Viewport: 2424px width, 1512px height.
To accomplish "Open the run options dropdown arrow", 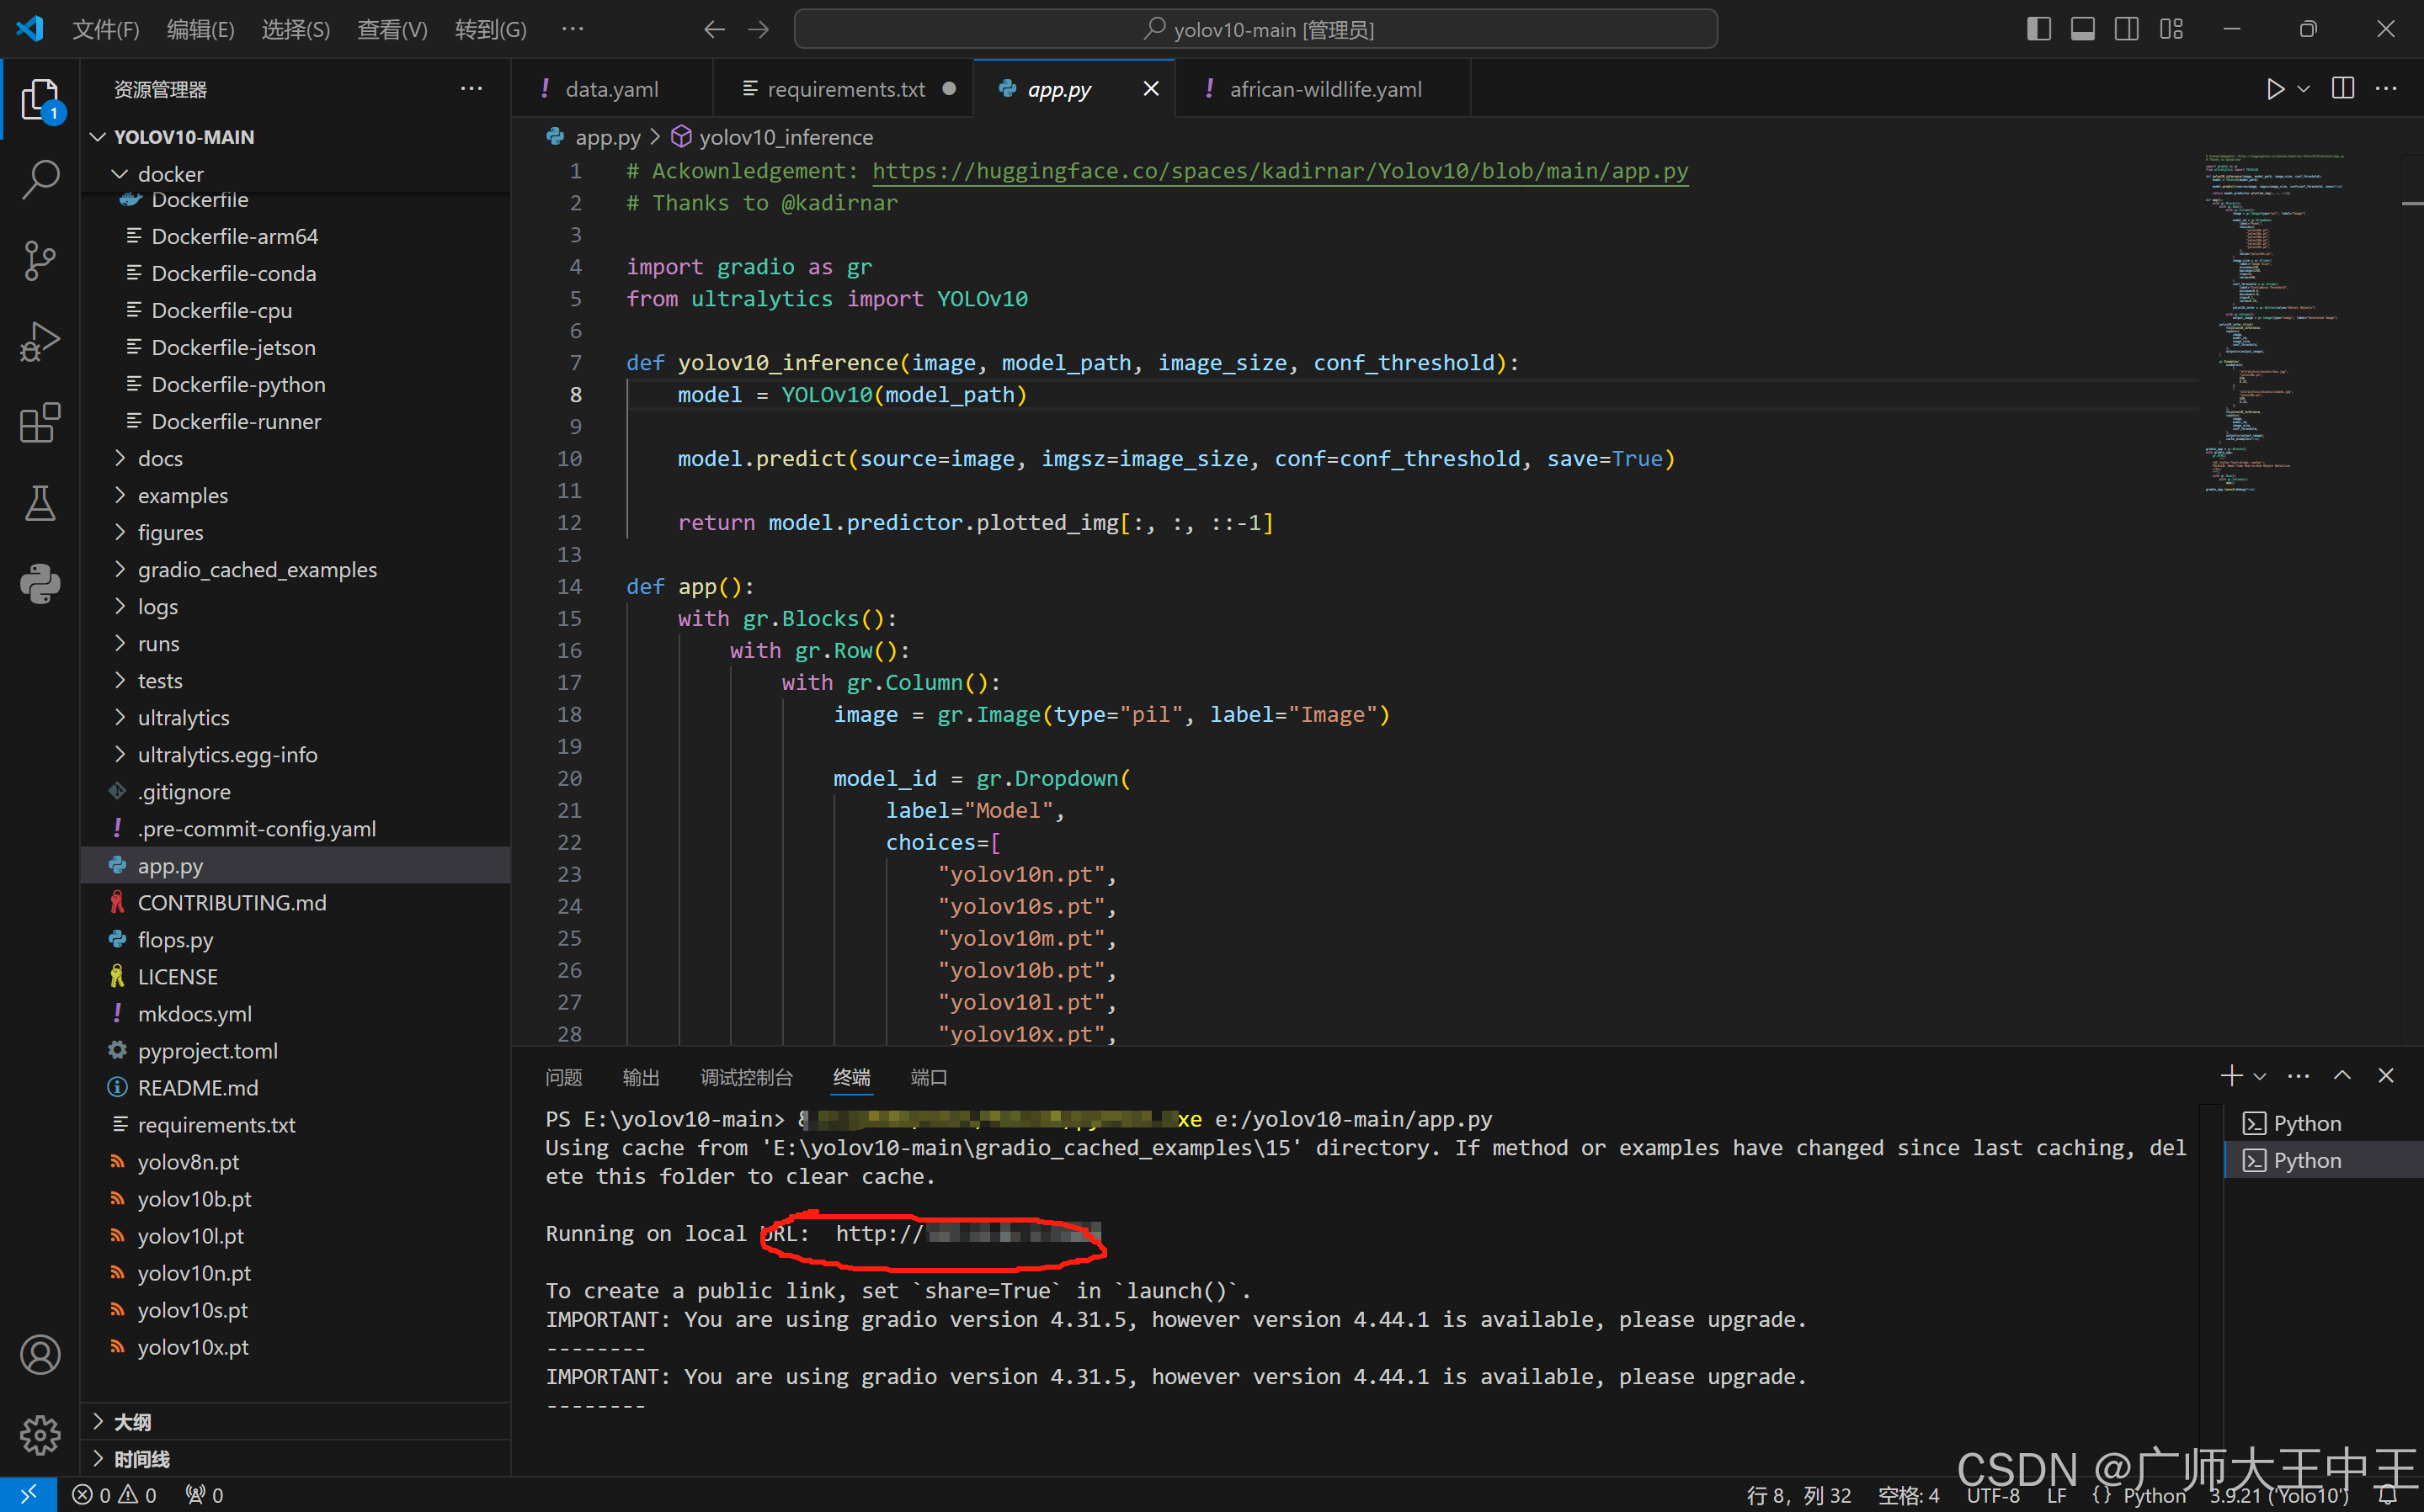I will (2303, 89).
